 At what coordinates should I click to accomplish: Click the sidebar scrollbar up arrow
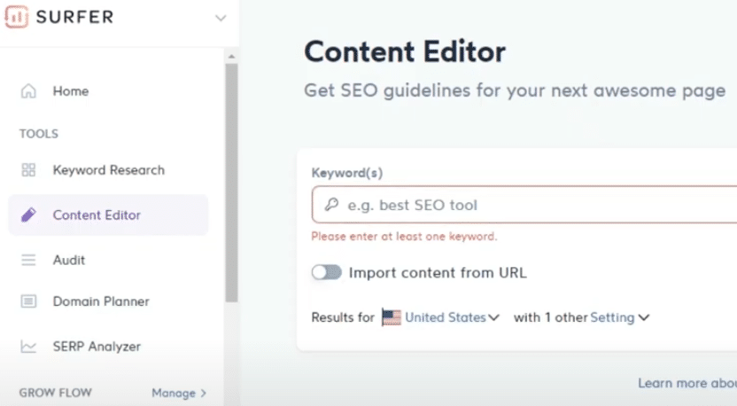(x=231, y=57)
